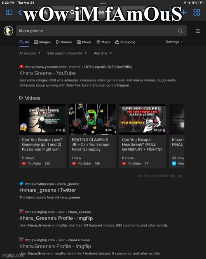Screen dimensions: 206x259
Task: Switch to the Images tab
Action: pos(42,42)
